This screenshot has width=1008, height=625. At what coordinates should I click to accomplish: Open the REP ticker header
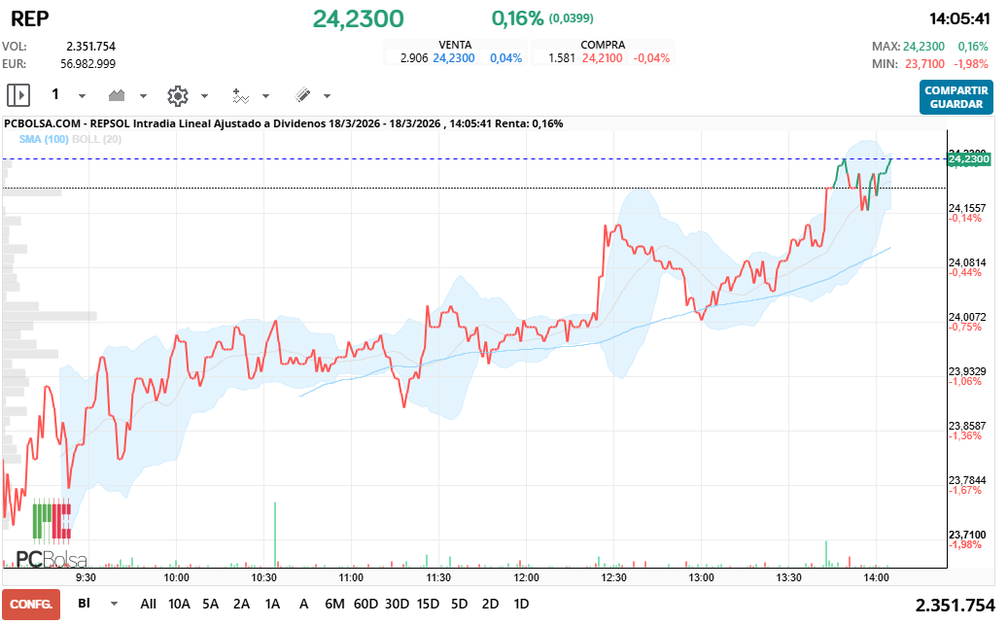29,17
